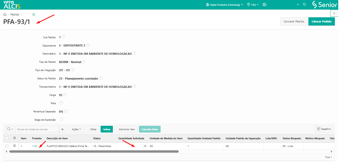Show help for Rota field
Image resolution: width=339 pixels, height=163 pixels.
(61, 103)
